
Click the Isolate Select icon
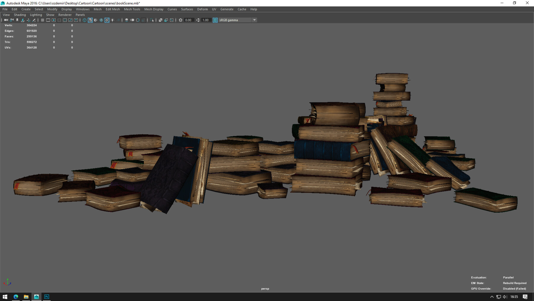click(152, 20)
